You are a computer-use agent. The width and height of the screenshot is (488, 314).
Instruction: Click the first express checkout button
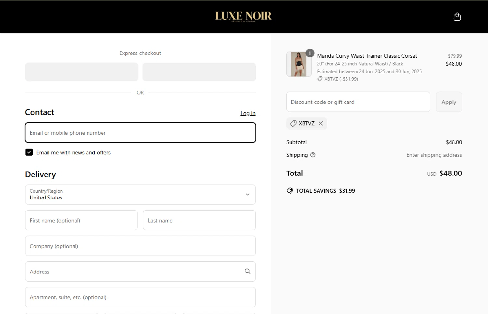82,72
